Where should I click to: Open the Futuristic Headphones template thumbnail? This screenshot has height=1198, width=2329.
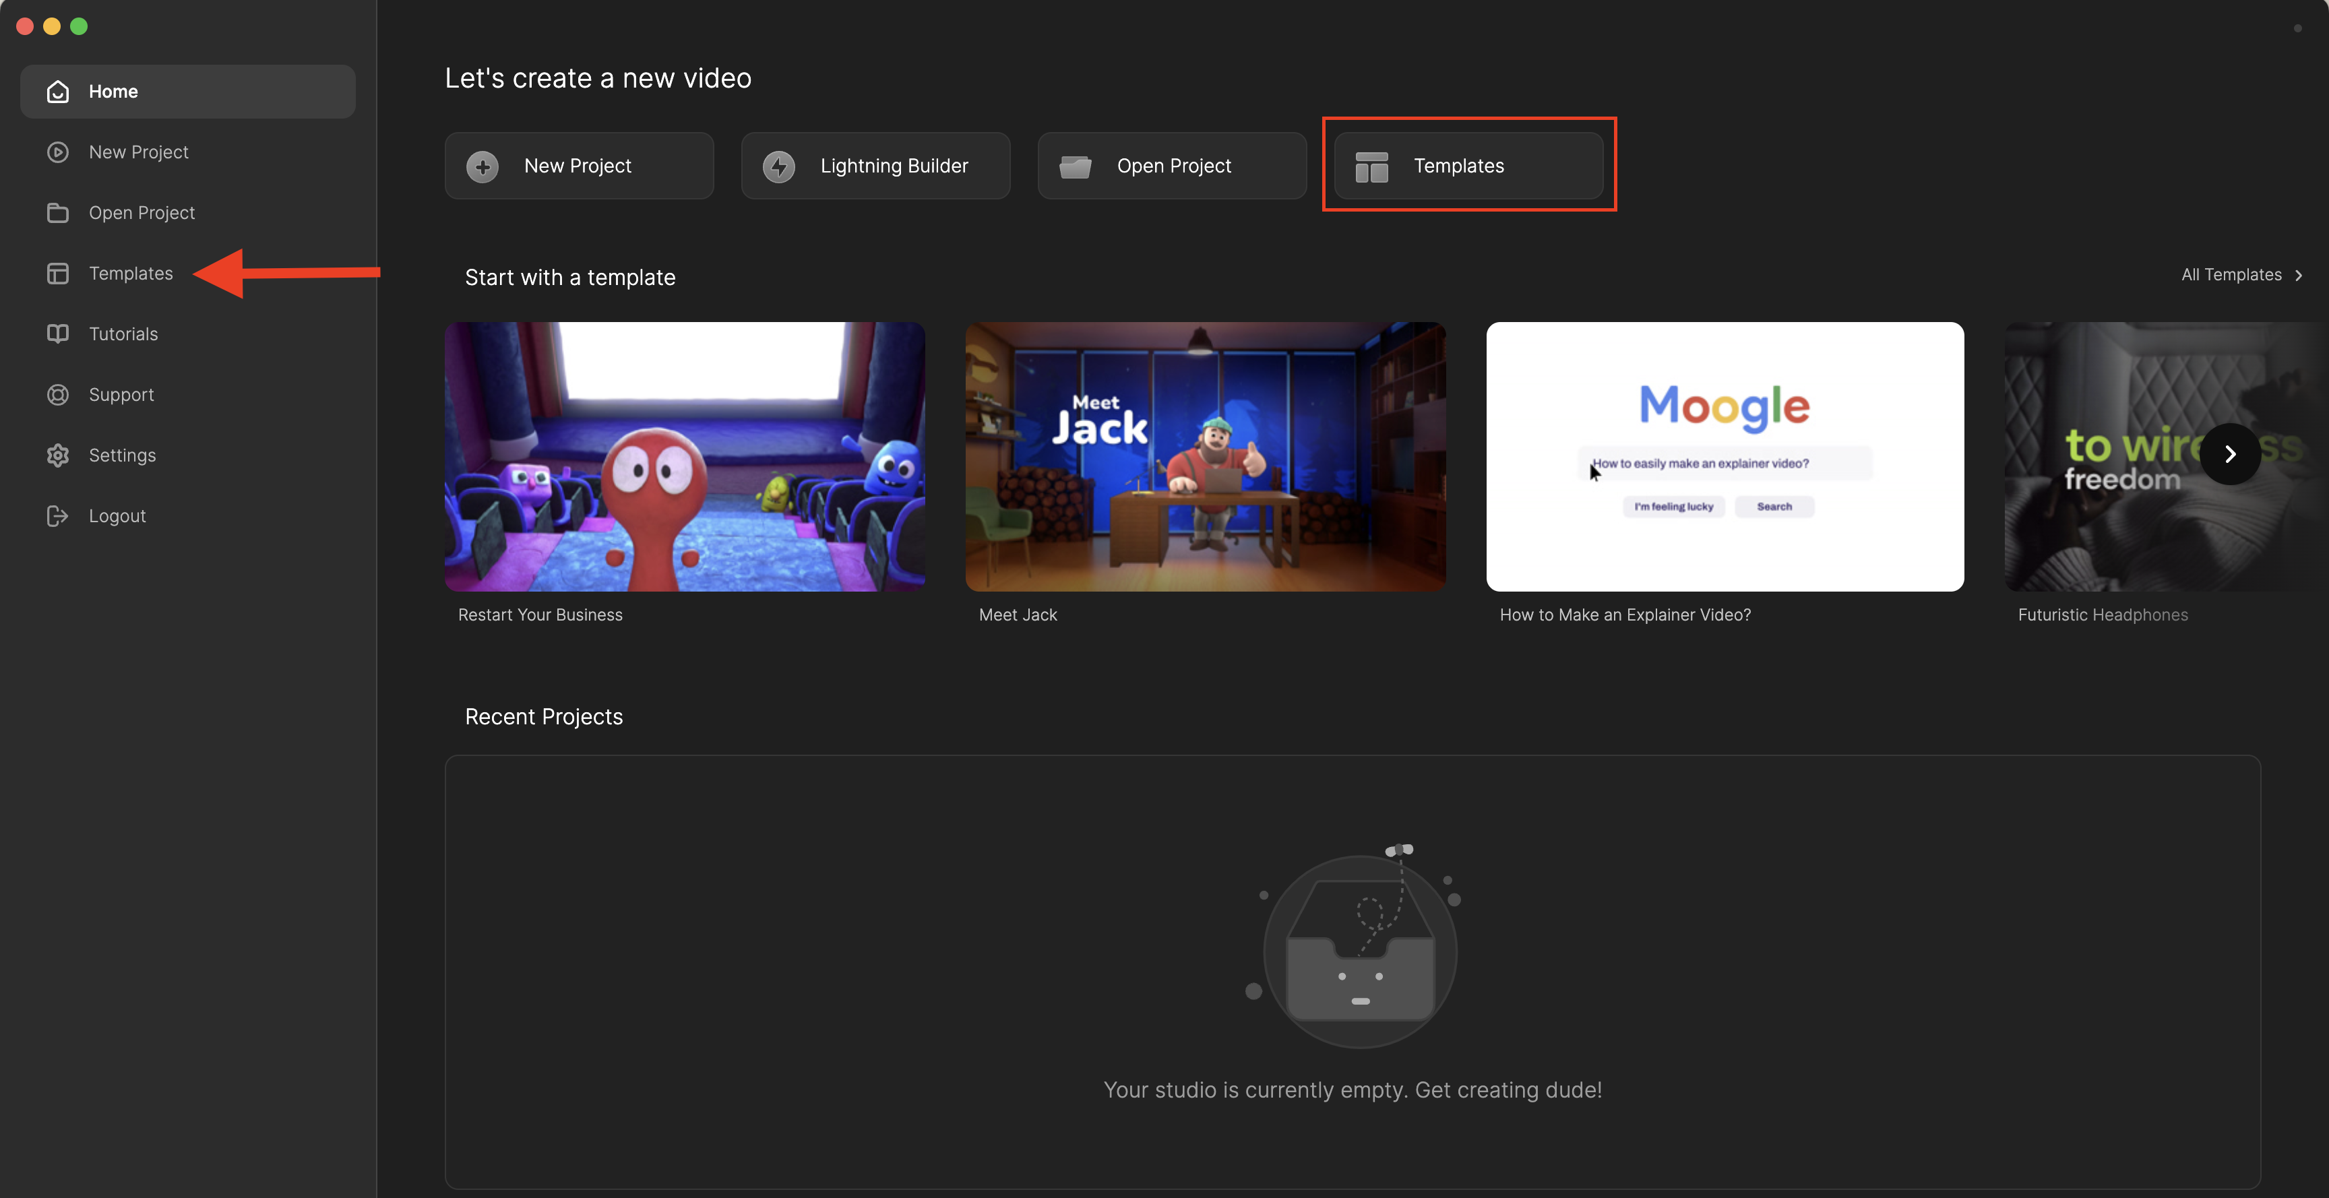pyautogui.click(x=2167, y=457)
